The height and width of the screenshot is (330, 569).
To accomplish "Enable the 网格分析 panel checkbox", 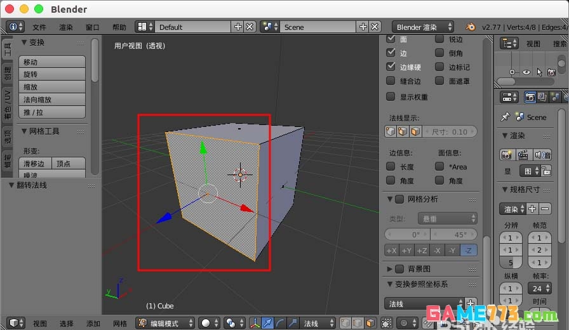I will point(399,199).
